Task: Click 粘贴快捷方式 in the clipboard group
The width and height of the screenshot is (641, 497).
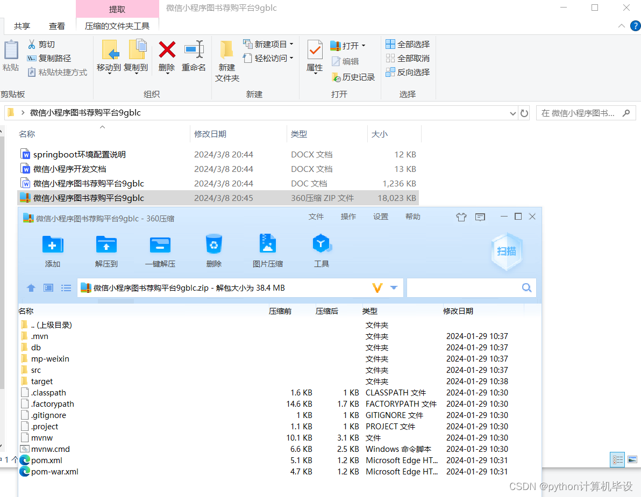Action: click(x=57, y=73)
